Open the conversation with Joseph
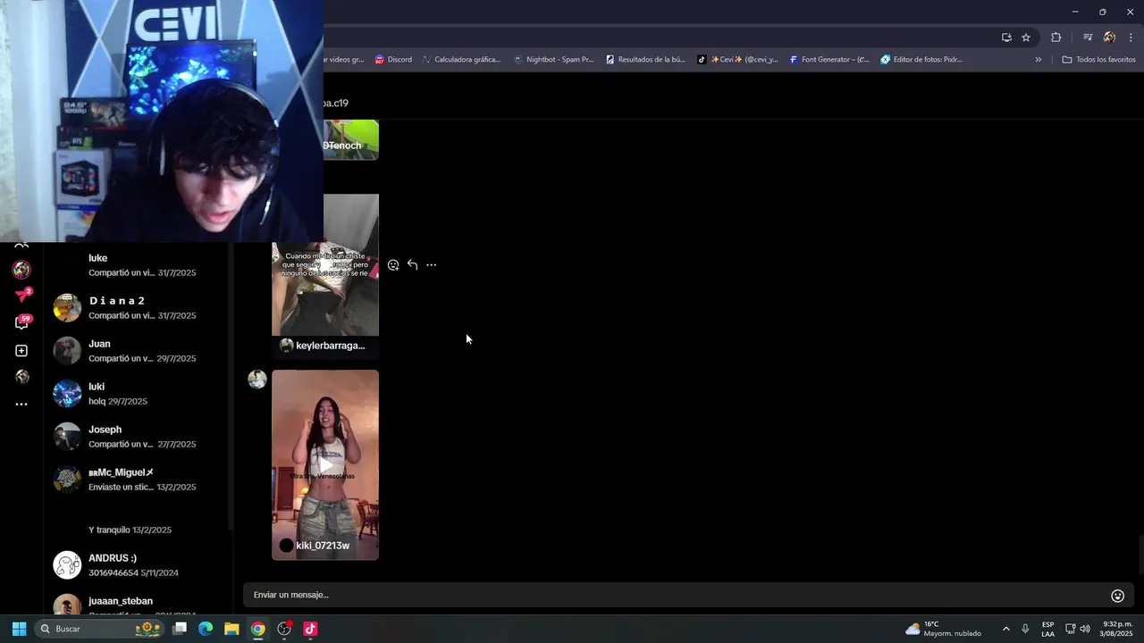The width and height of the screenshot is (1144, 643). tap(138, 437)
